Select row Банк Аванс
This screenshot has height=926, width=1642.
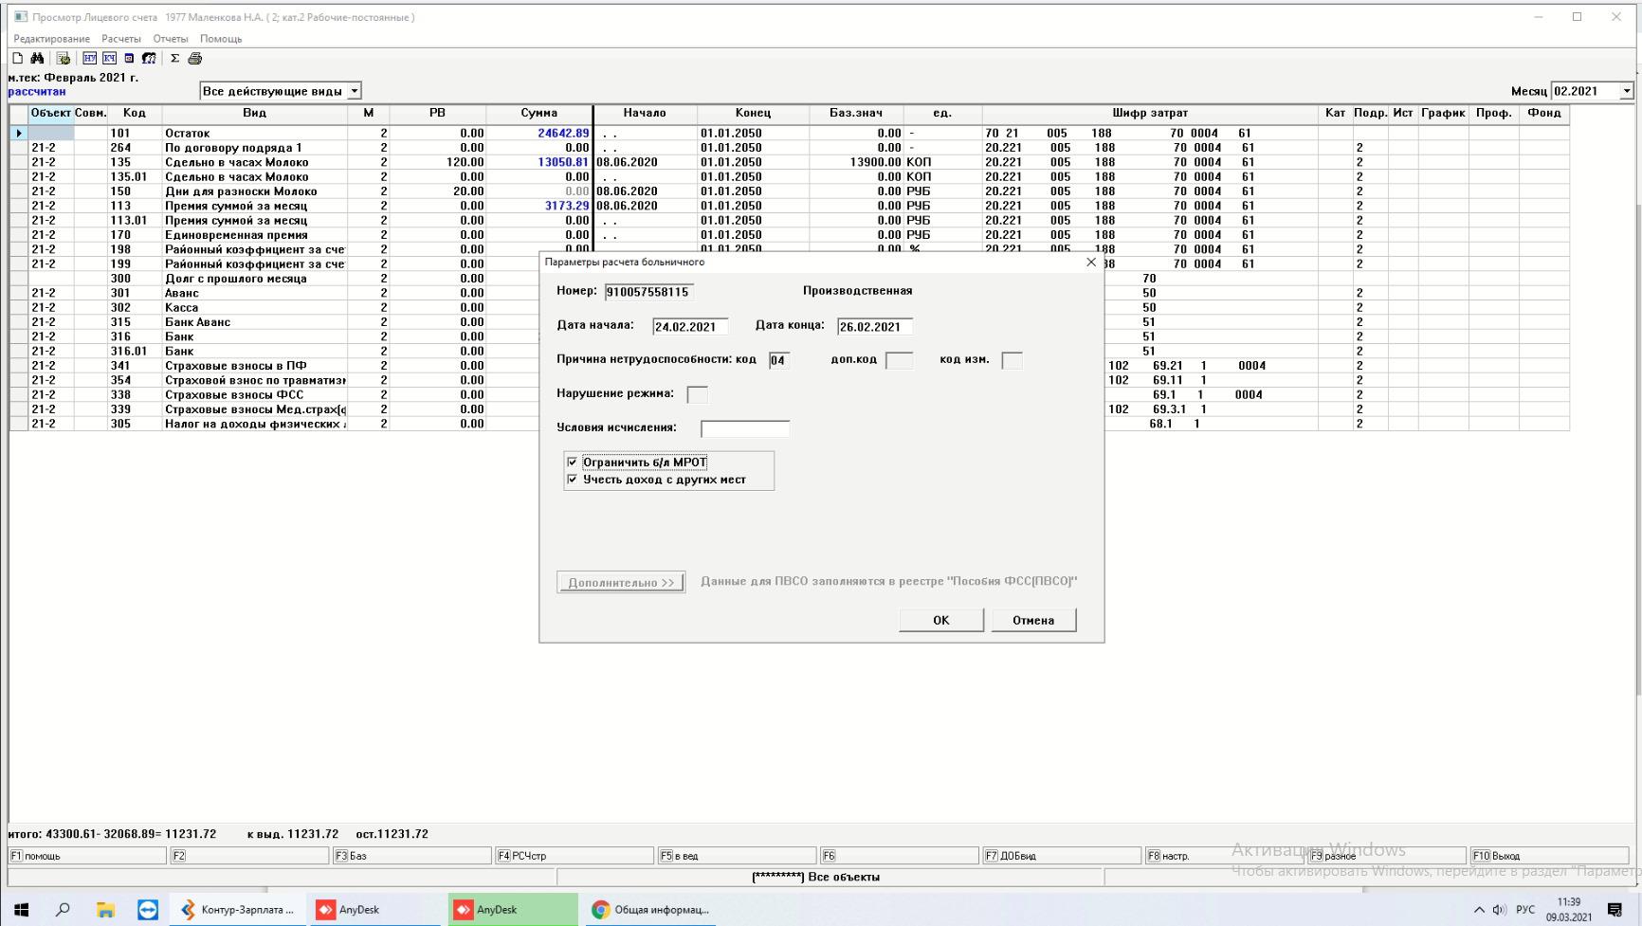274,322
